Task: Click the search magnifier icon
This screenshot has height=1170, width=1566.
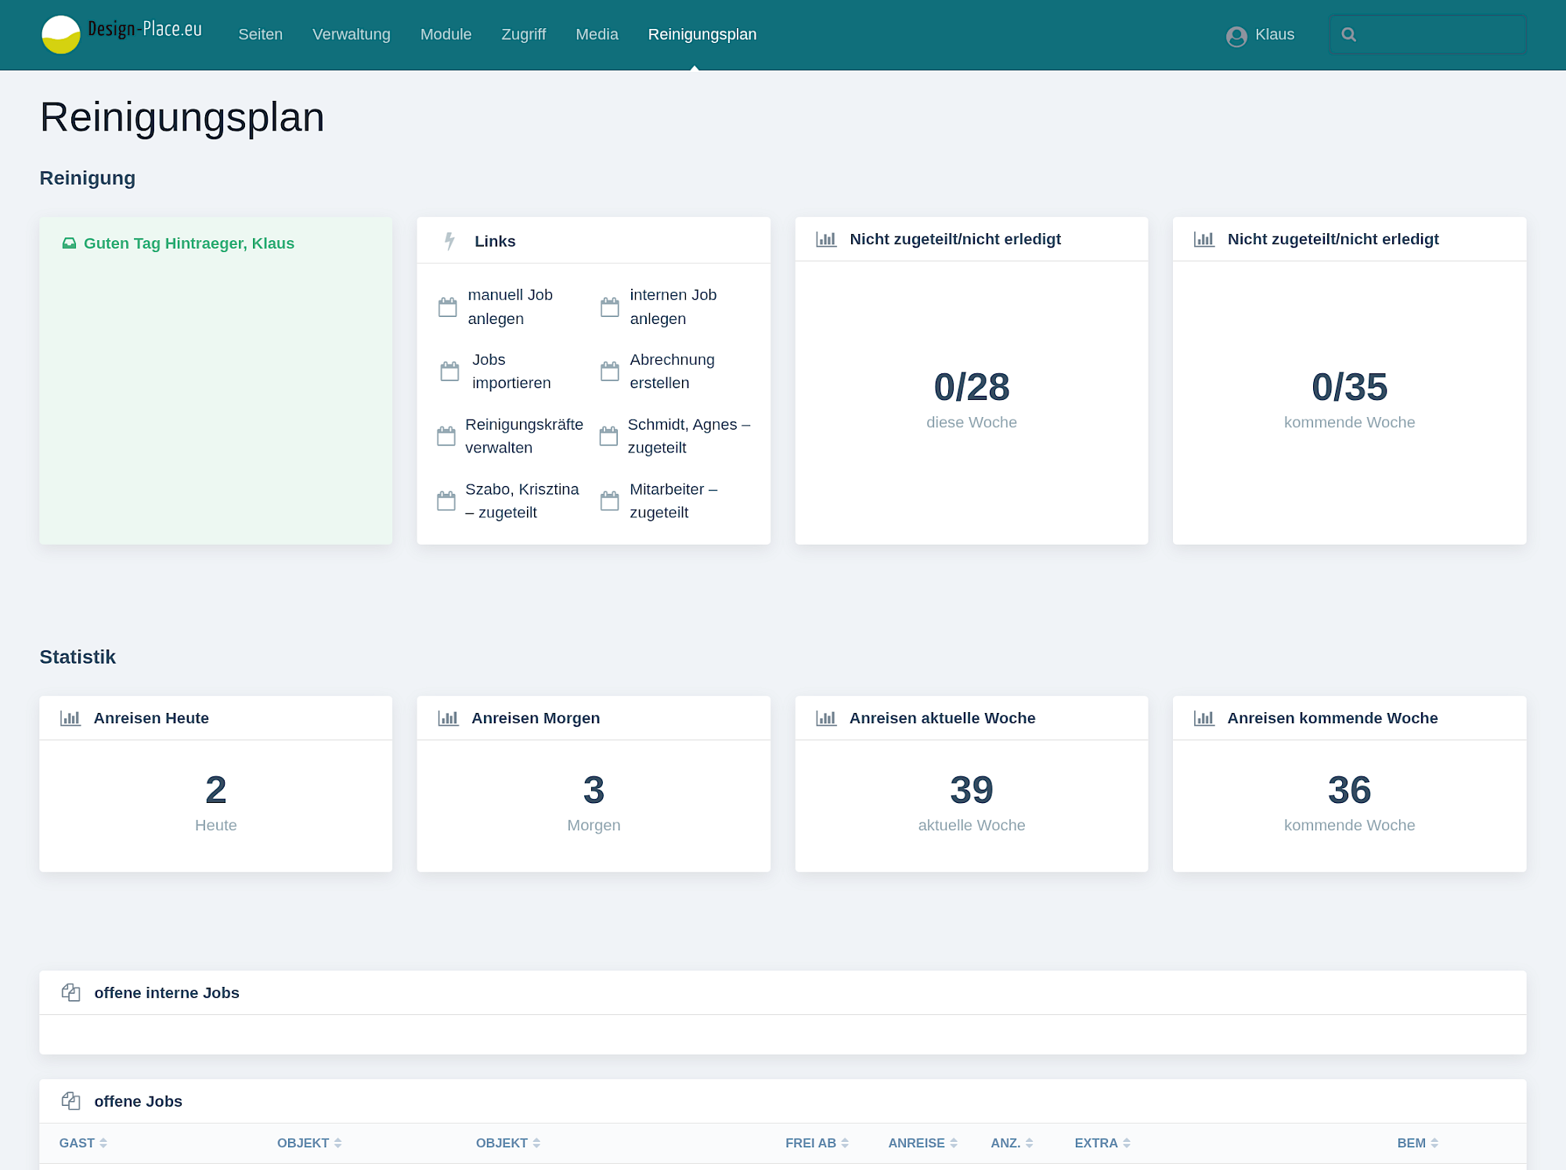Action: point(1348,34)
